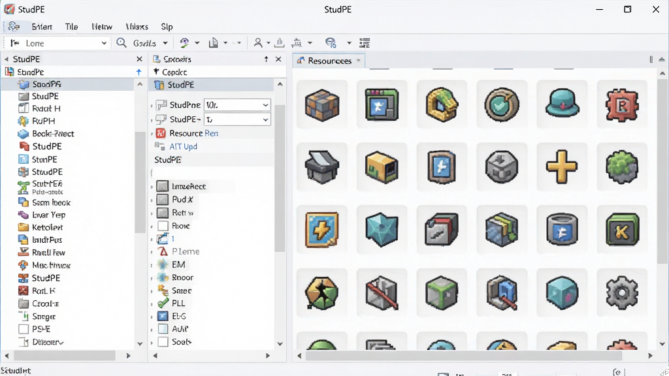Open the Lorre dropdown in toolbar

click(57, 43)
